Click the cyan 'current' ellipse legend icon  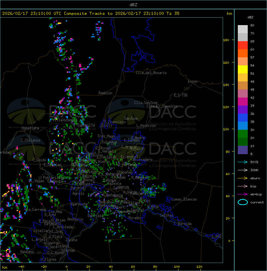click(243, 202)
